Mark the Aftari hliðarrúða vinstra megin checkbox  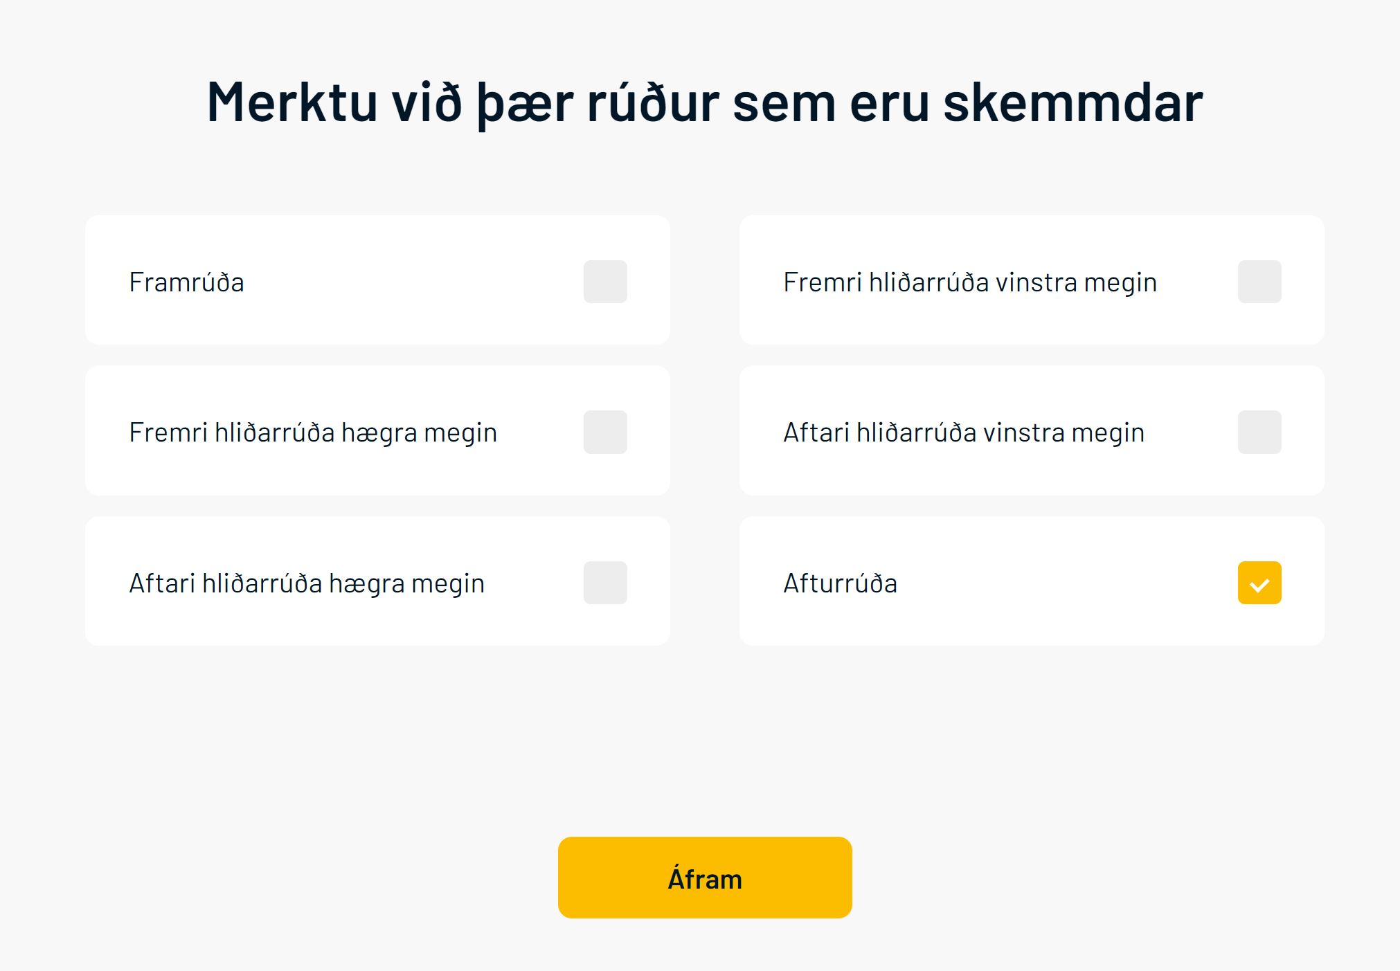coord(1259,432)
